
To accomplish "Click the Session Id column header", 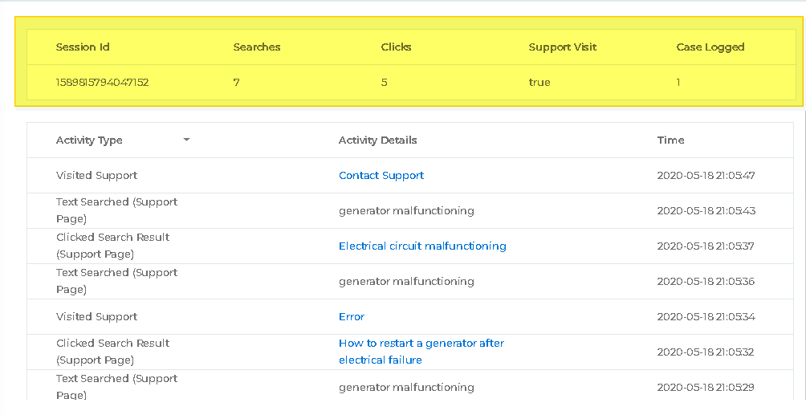I will (x=83, y=47).
